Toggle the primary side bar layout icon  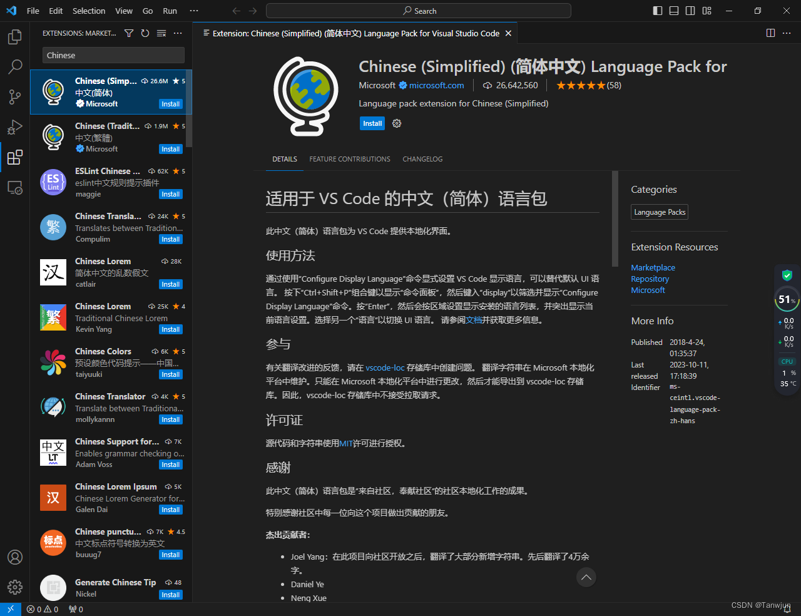658,11
